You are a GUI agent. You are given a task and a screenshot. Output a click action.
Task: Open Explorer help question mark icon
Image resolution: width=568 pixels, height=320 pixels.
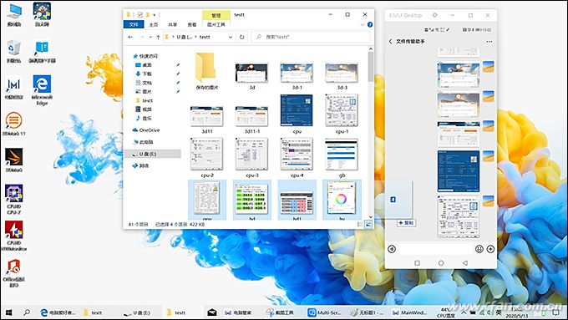pos(370,24)
